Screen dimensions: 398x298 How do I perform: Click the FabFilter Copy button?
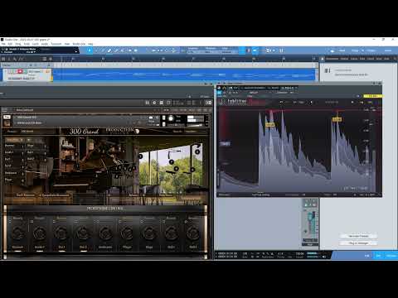click(302, 102)
